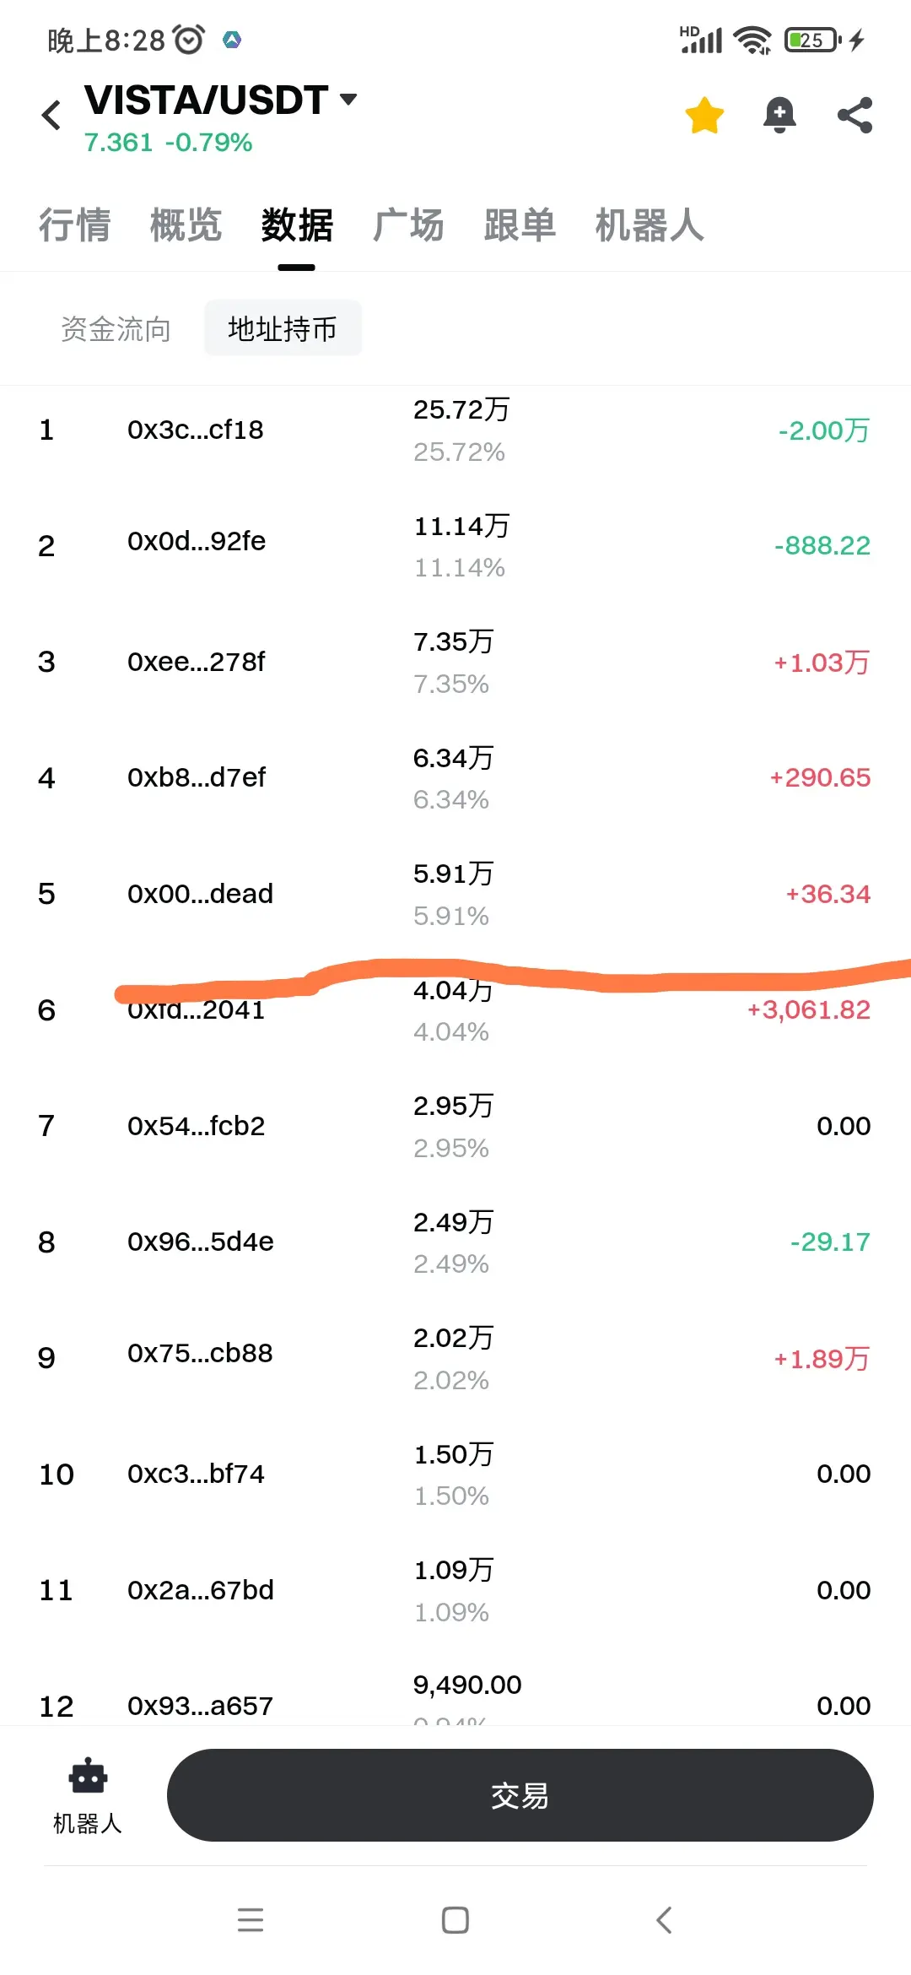Tap the back arrow beside VISTA/USDT
This screenshot has width=911, height=1975.
[51, 115]
